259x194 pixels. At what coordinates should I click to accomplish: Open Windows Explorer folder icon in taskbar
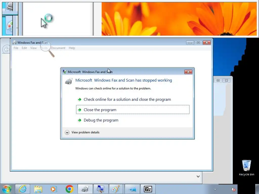pyautogui.click(x=38, y=189)
